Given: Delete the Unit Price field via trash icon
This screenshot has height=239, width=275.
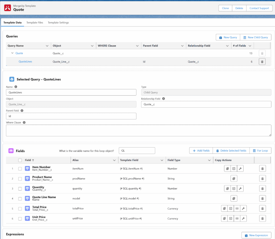Looking at the screenshot, I should pyautogui.click(x=263, y=219).
